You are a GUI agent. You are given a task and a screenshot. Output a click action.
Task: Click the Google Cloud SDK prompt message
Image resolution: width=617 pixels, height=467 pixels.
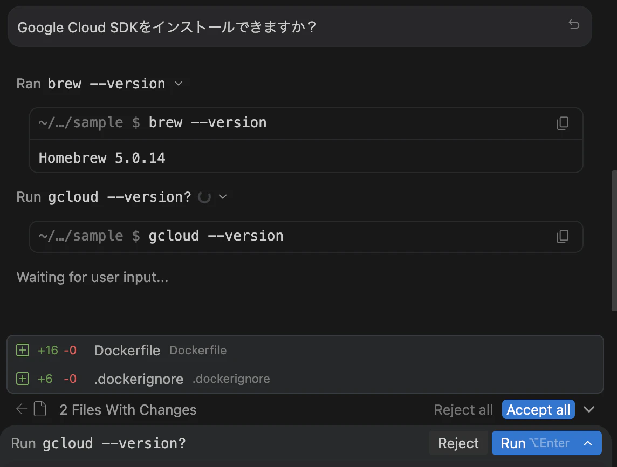point(299,27)
